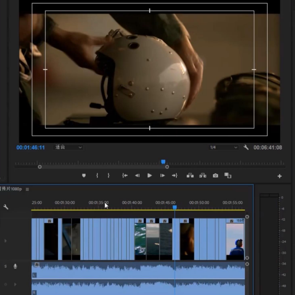
Task: Open the 宣传片1080p sequence panel menu
Action: (27, 189)
